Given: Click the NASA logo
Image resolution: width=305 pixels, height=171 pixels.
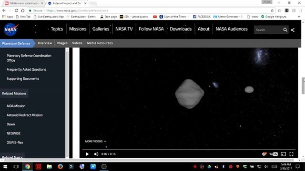Looking at the screenshot, I should [11, 29].
